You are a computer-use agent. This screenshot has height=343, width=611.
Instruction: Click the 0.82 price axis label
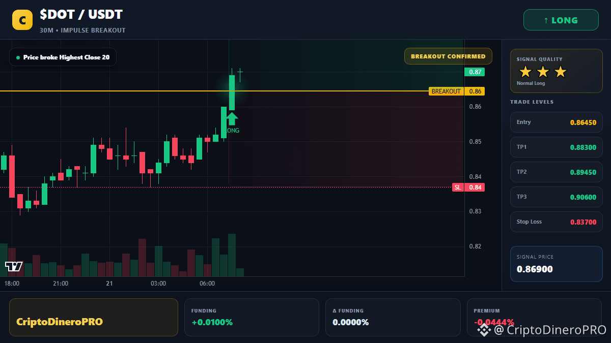(475, 246)
